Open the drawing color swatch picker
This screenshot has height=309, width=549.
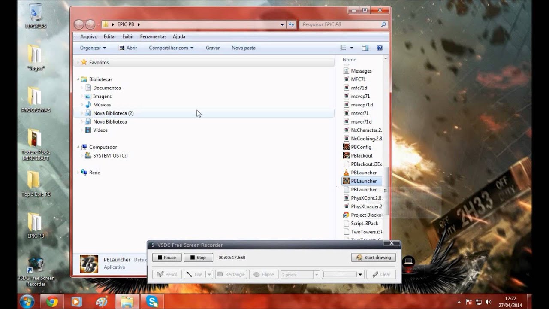pyautogui.click(x=343, y=274)
